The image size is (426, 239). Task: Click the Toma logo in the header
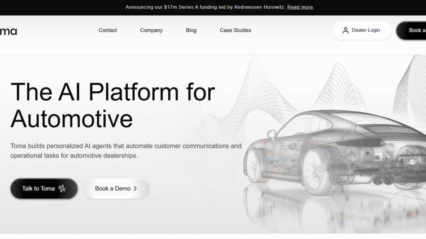pyautogui.click(x=8, y=31)
